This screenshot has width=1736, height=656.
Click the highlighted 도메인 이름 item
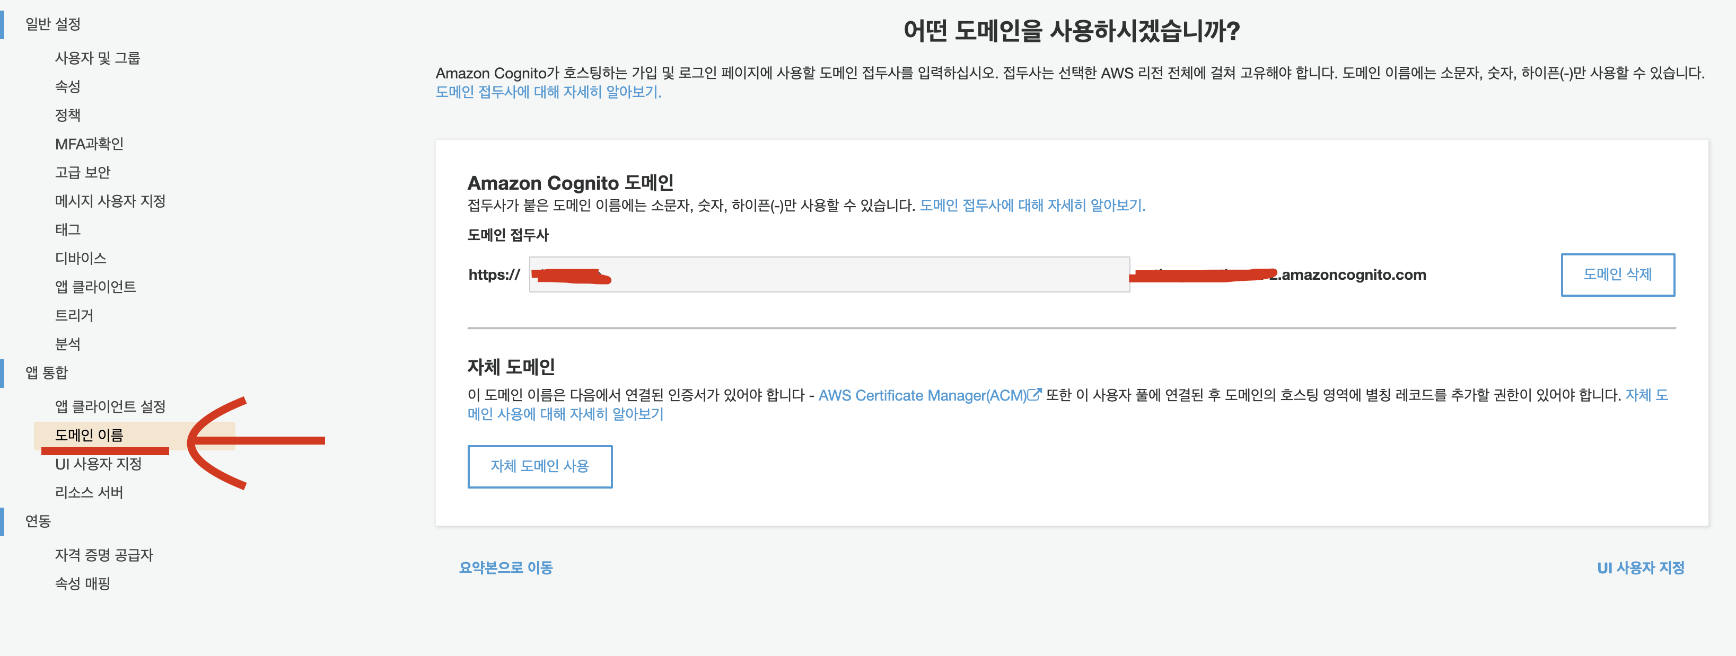pyautogui.click(x=89, y=435)
